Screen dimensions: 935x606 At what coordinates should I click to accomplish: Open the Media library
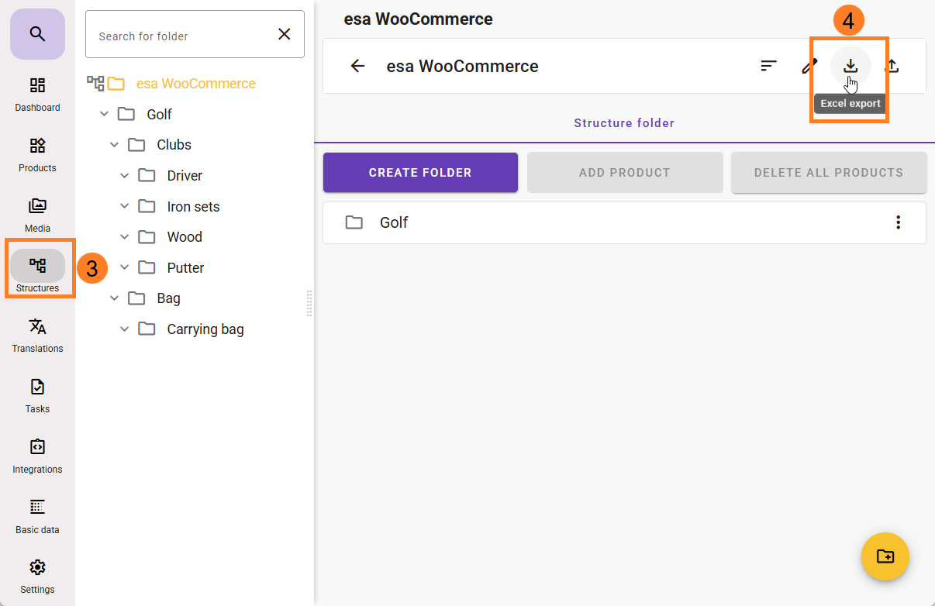37,215
